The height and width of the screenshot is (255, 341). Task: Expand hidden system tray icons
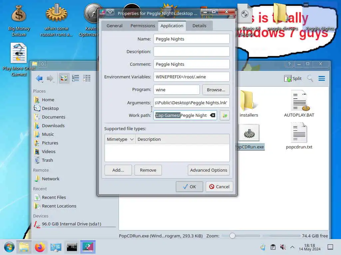coord(292,247)
